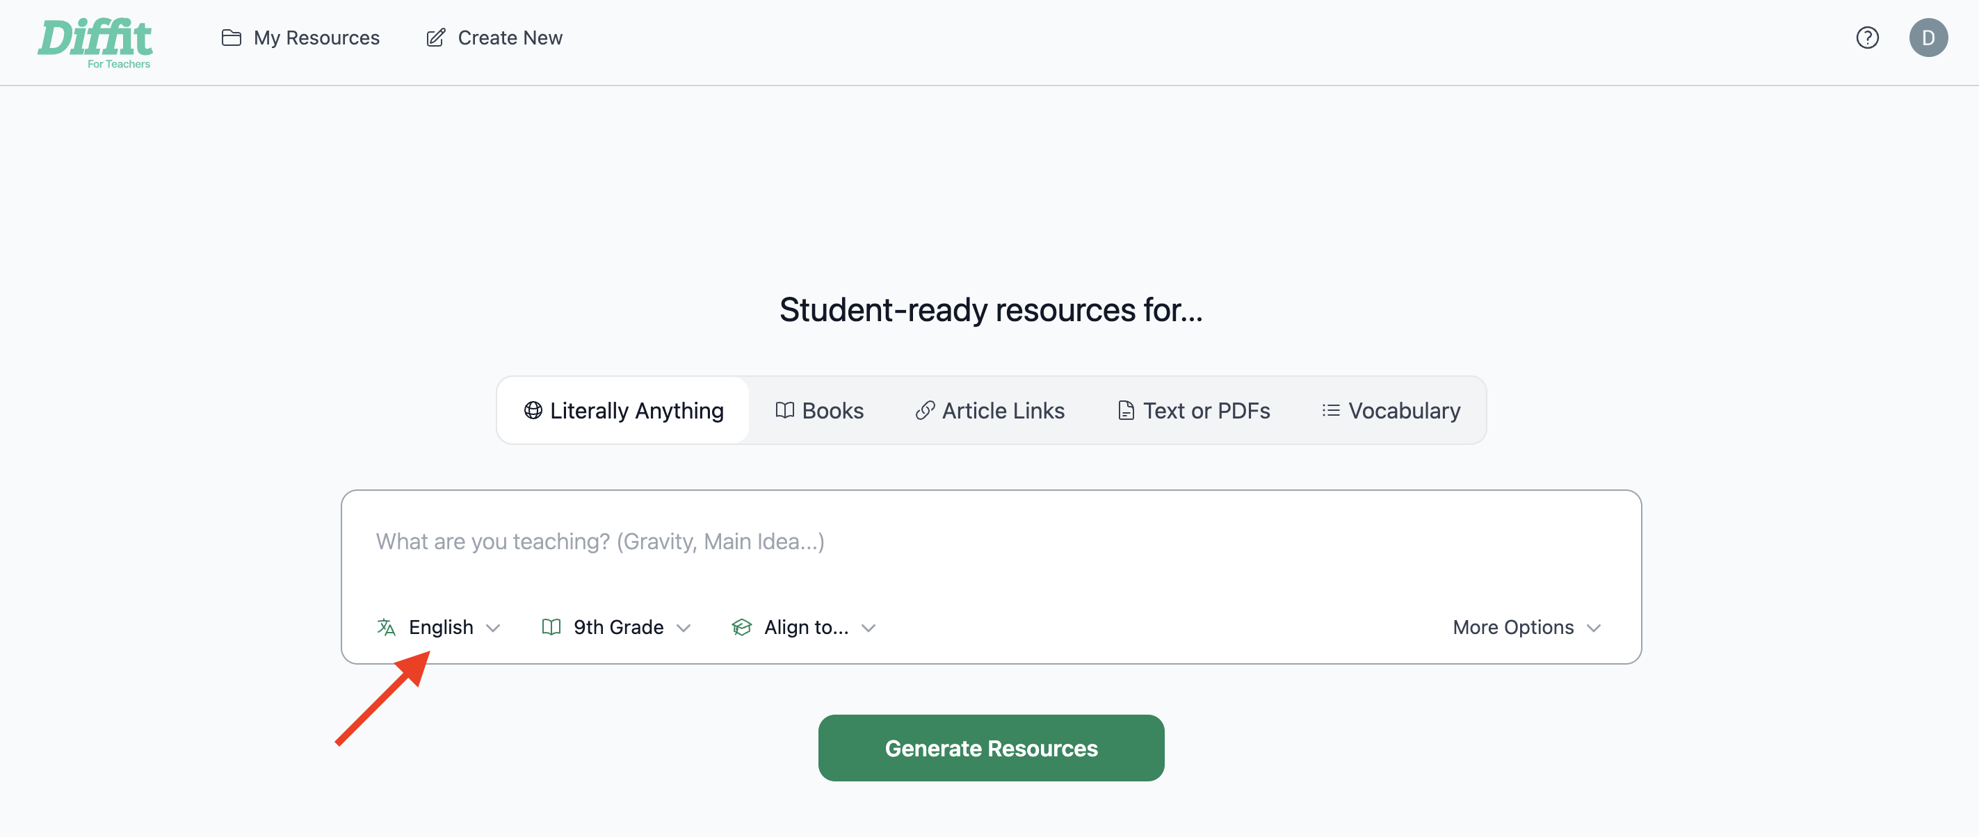Click the link icon on Article Links
This screenshot has height=837, width=1979.
[924, 410]
